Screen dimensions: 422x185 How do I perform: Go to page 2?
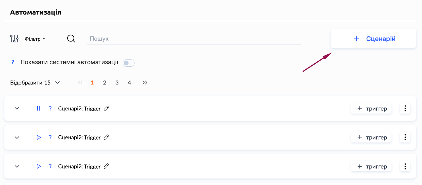pos(105,83)
